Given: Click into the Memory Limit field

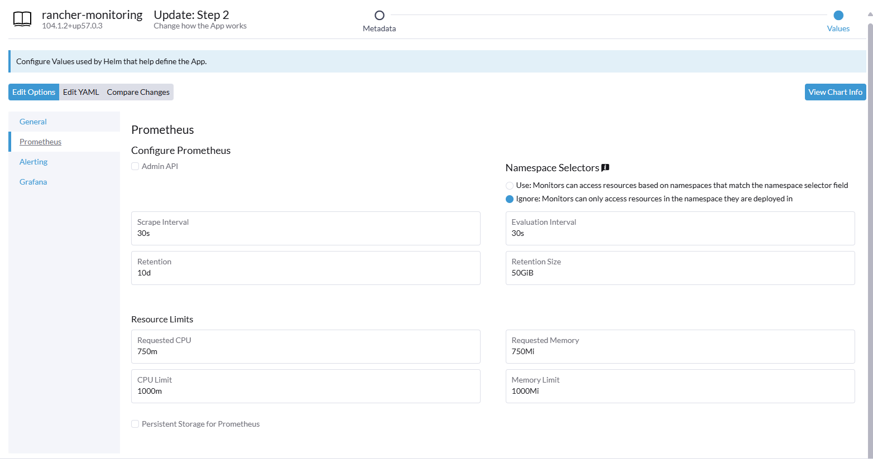Looking at the screenshot, I should 680,391.
